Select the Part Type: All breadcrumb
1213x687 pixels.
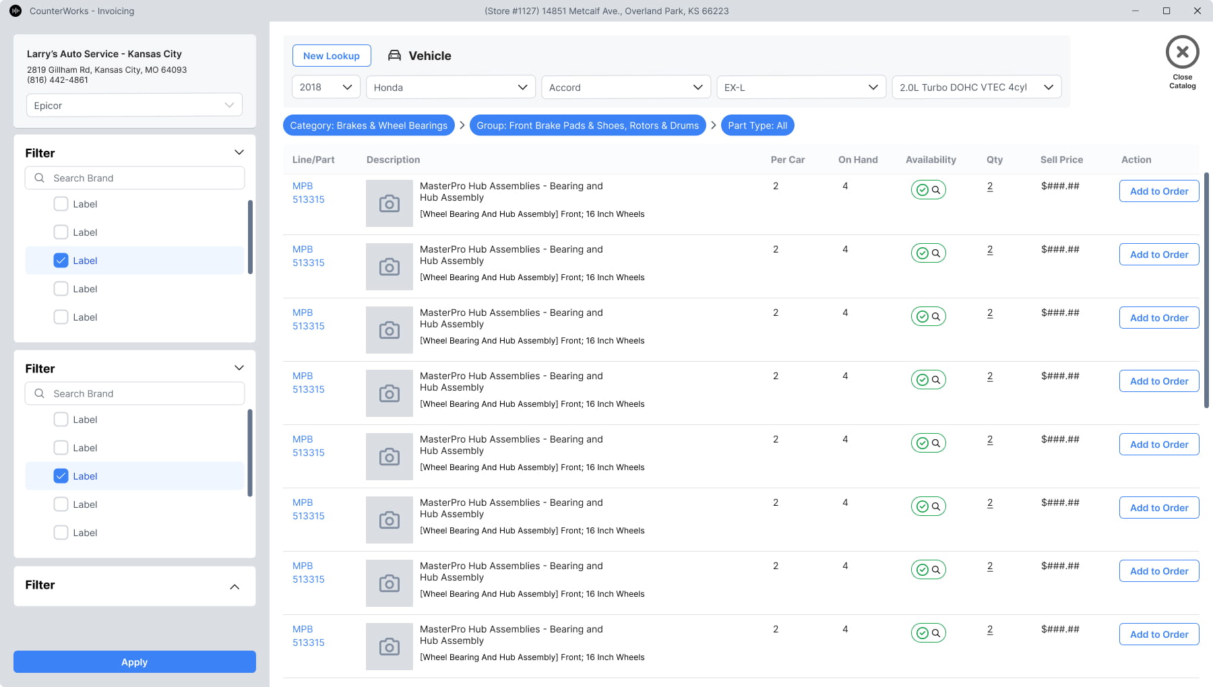click(x=757, y=125)
